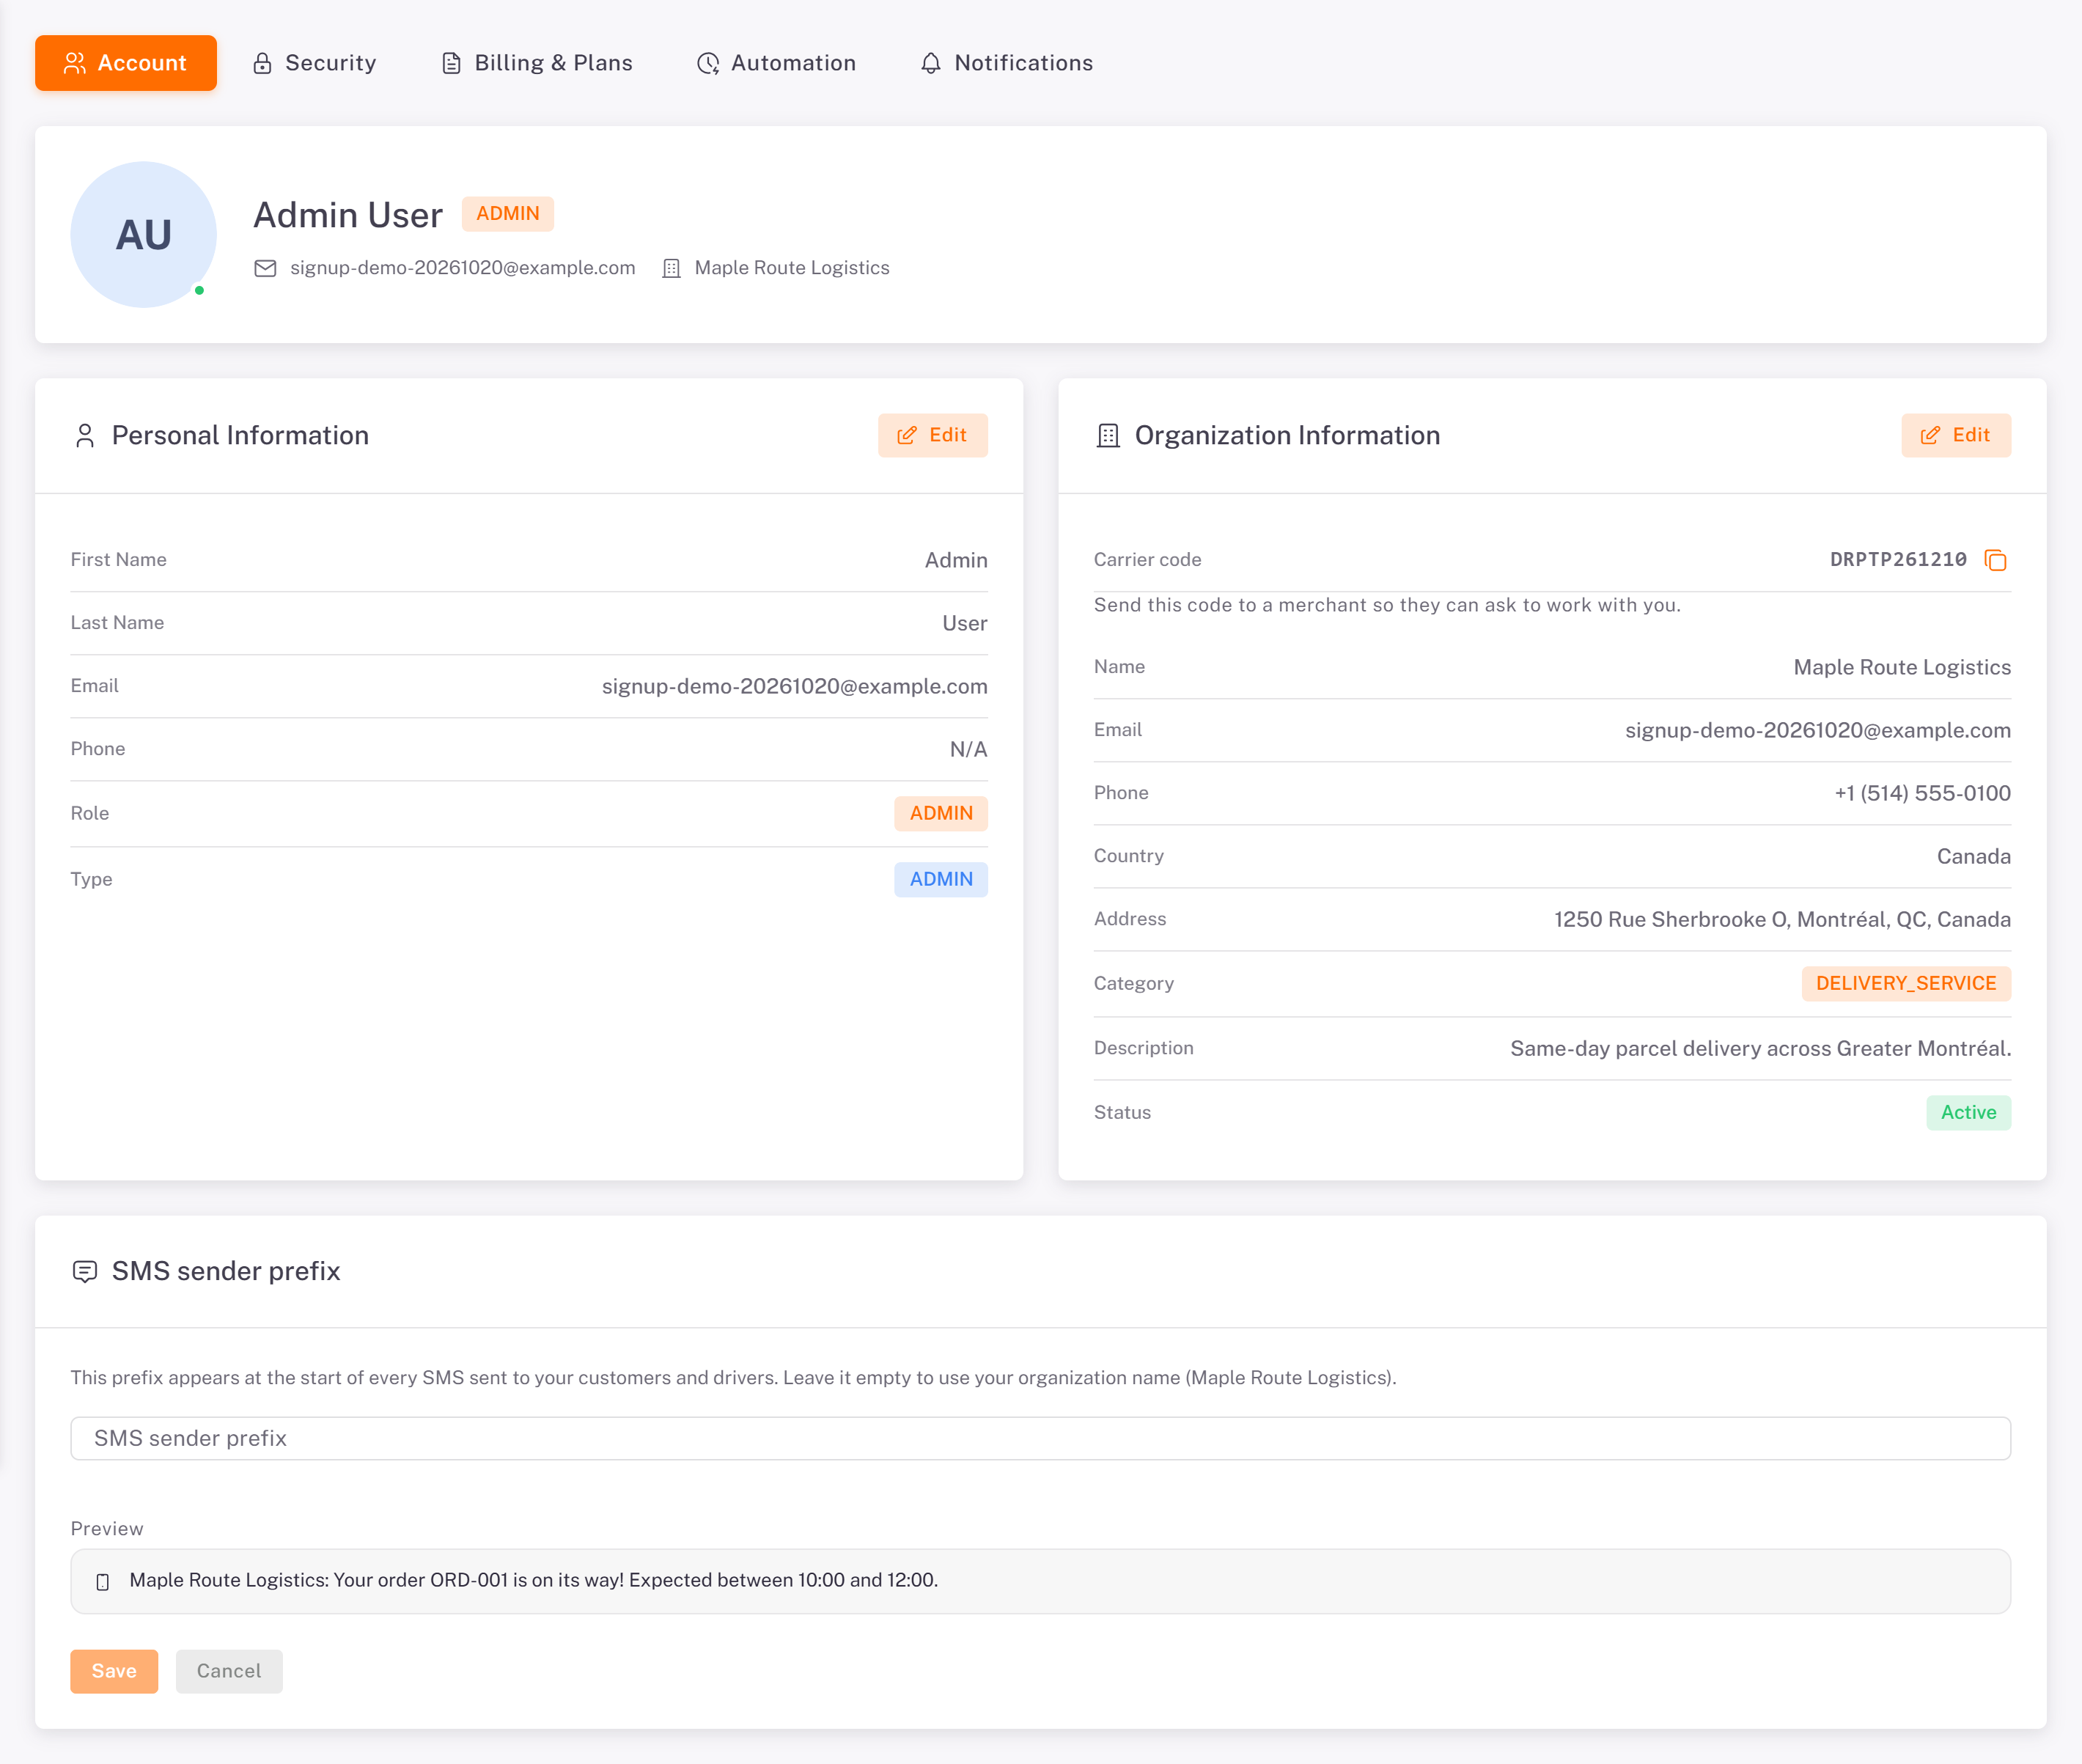Click the person icon beside Personal Information
Viewport: 2082px width, 1764px height.
point(85,436)
